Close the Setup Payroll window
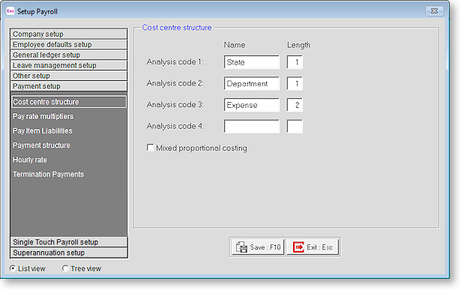The image size is (461, 290). coord(434,11)
